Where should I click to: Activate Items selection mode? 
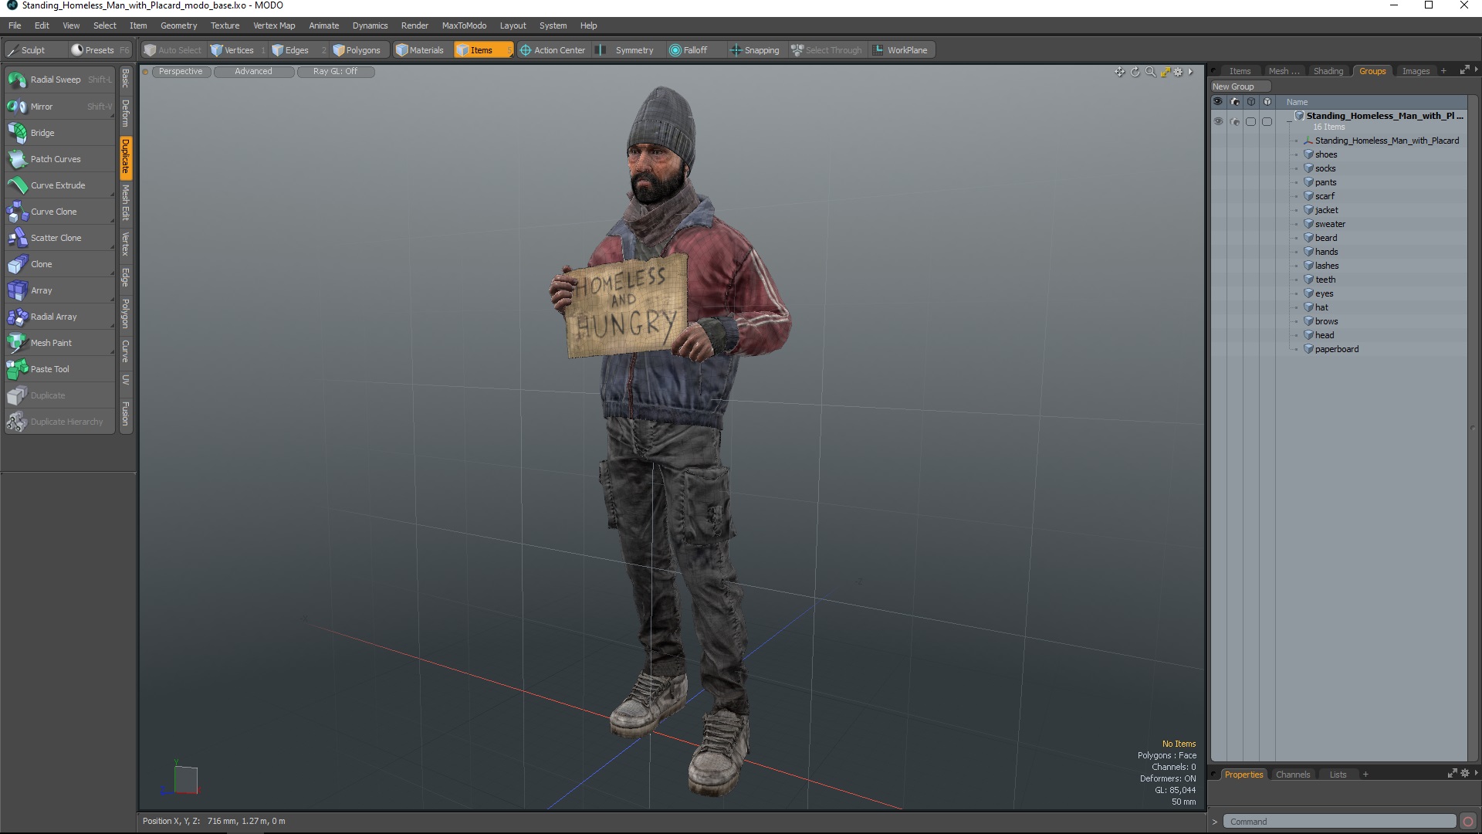pos(482,50)
